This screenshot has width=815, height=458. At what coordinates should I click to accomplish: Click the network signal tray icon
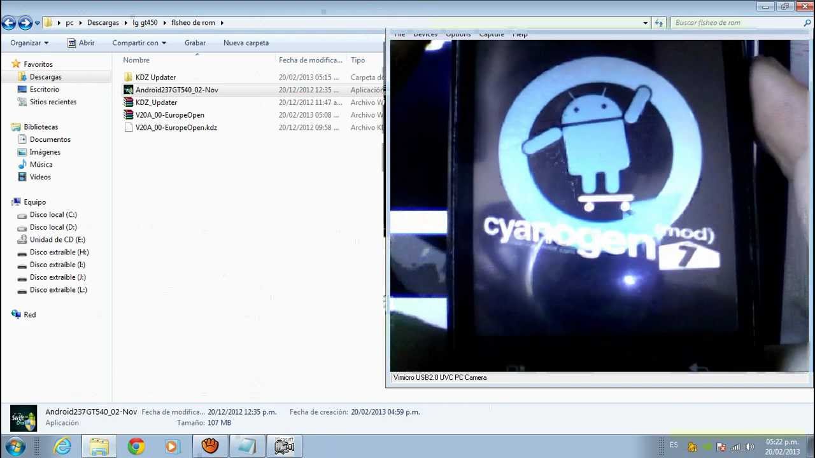click(735, 447)
